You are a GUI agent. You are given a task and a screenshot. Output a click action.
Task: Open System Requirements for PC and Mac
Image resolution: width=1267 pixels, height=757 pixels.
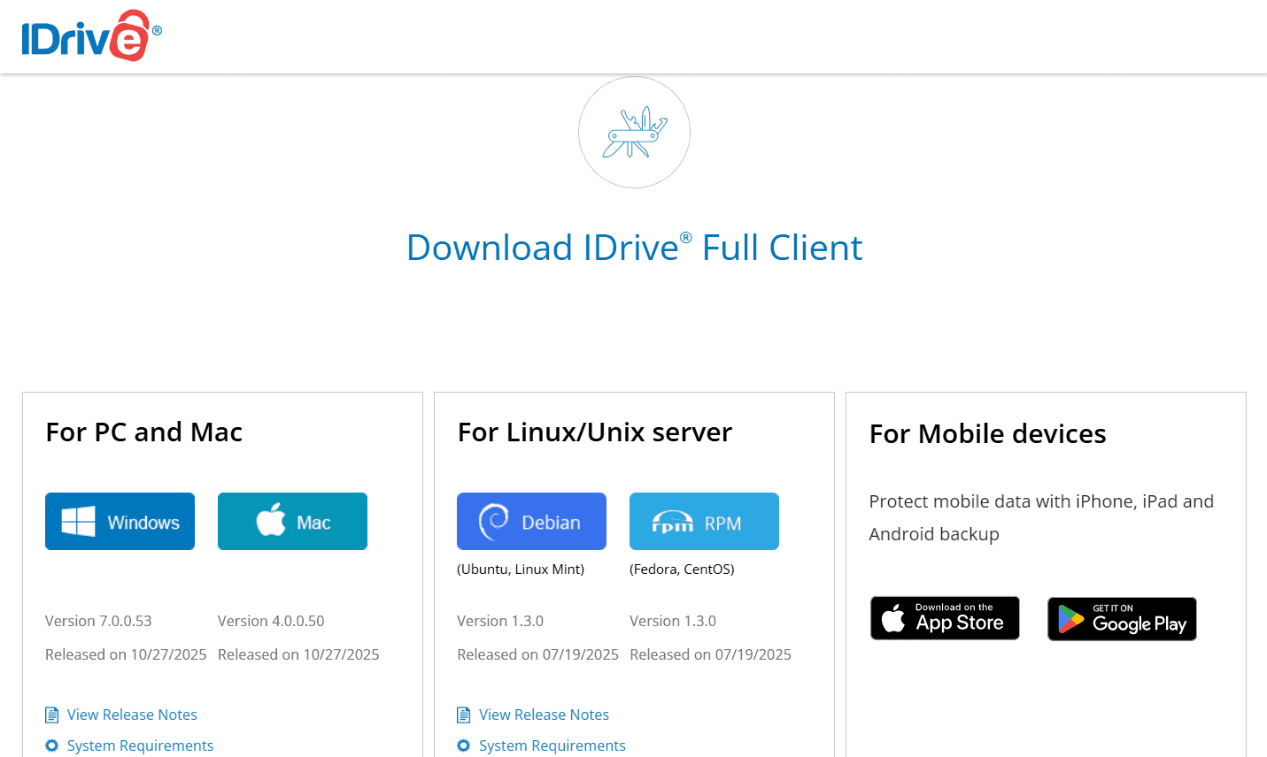coord(140,746)
